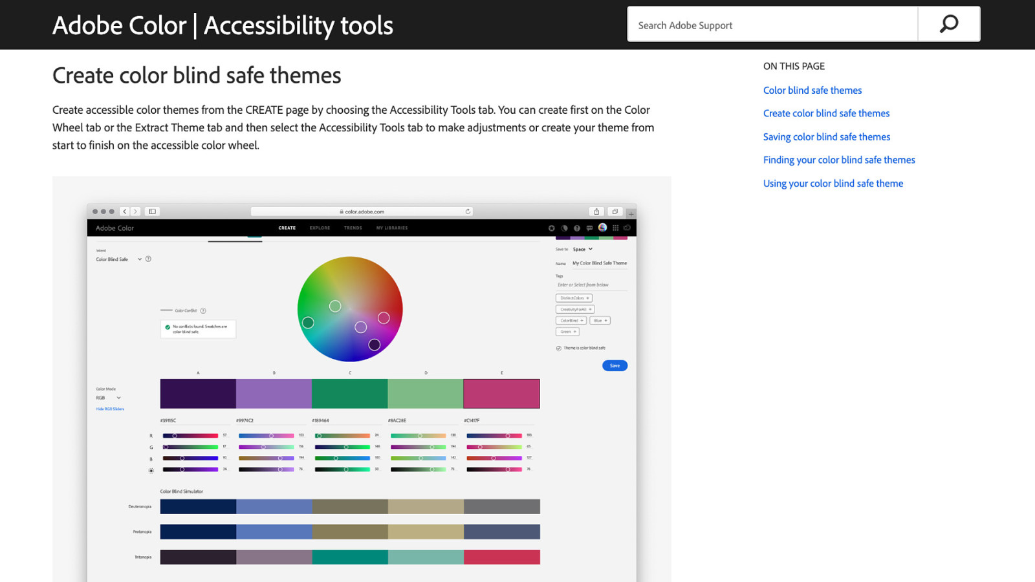Viewport: 1035px width, 582px height.
Task: Click the info icon next to Color Conflict
Action: (x=203, y=310)
